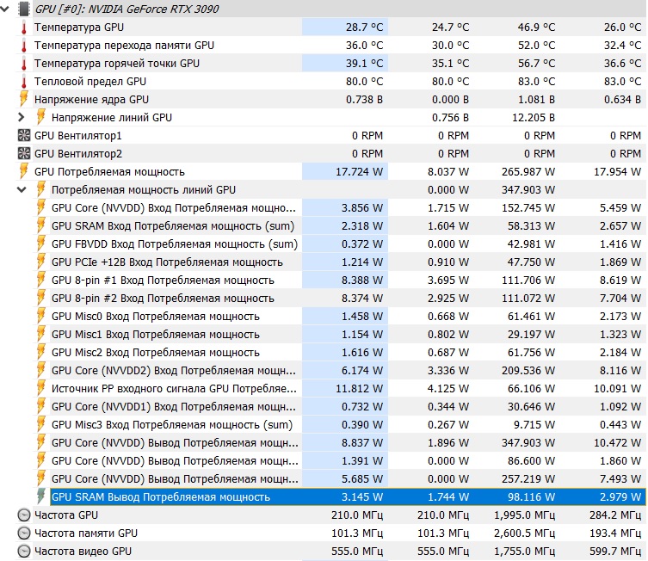The image size is (648, 561).
Task: Click the 265.987 W maximum GPU power value
Action: coord(528,172)
